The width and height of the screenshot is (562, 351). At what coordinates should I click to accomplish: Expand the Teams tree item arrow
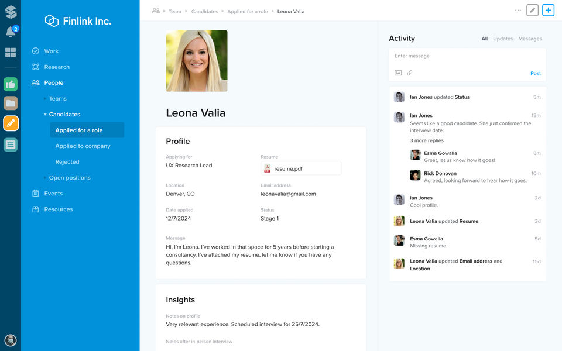click(x=45, y=98)
